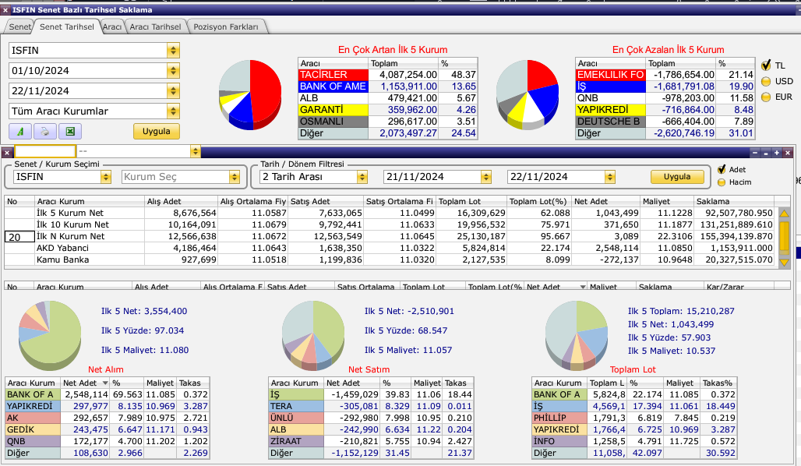The height and width of the screenshot is (466, 801).
Task: Click the TERA row in Net Satım table
Action: click(x=371, y=406)
